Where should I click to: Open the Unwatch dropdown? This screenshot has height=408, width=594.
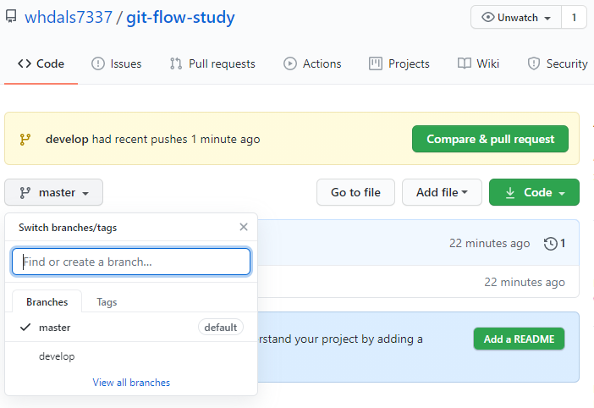pyautogui.click(x=515, y=18)
